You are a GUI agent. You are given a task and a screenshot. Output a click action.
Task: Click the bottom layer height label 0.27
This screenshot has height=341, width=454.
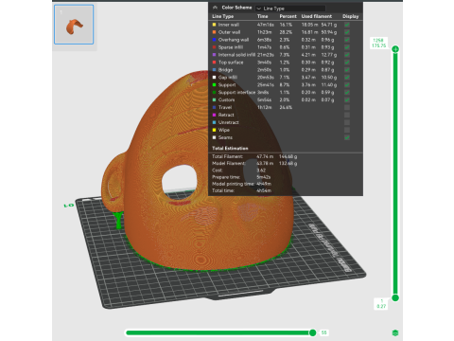point(381,306)
